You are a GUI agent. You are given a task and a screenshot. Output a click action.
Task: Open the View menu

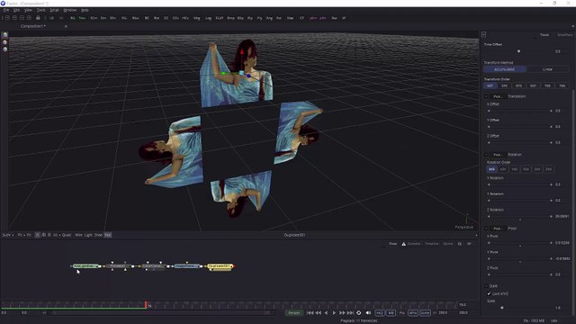tap(28, 10)
